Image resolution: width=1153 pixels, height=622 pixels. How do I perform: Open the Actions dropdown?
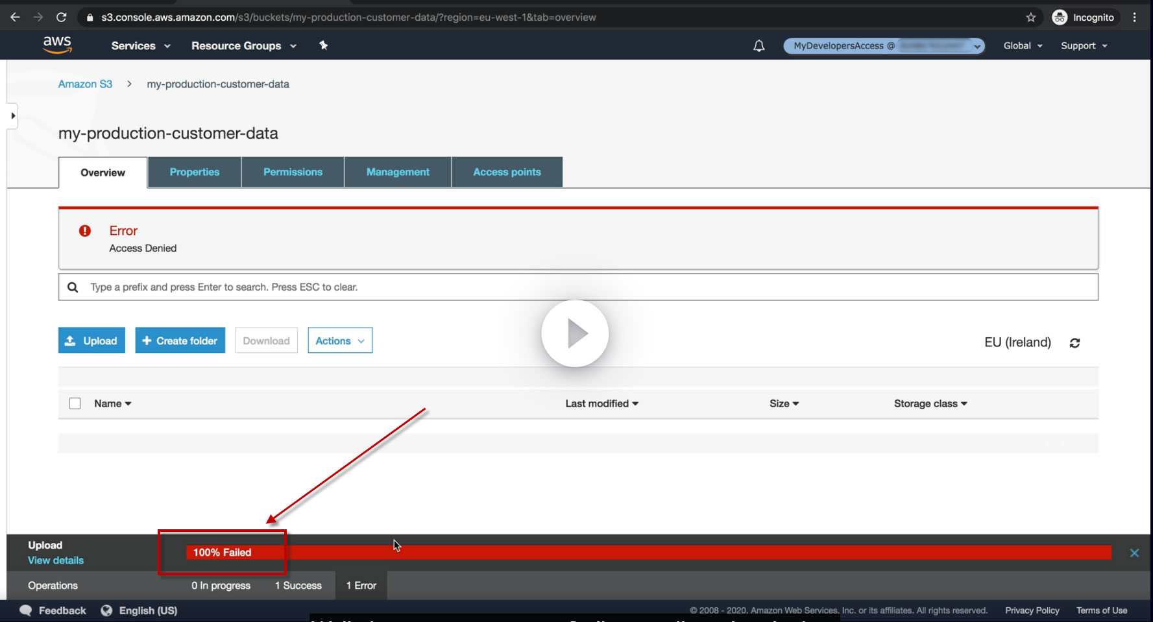pyautogui.click(x=340, y=341)
